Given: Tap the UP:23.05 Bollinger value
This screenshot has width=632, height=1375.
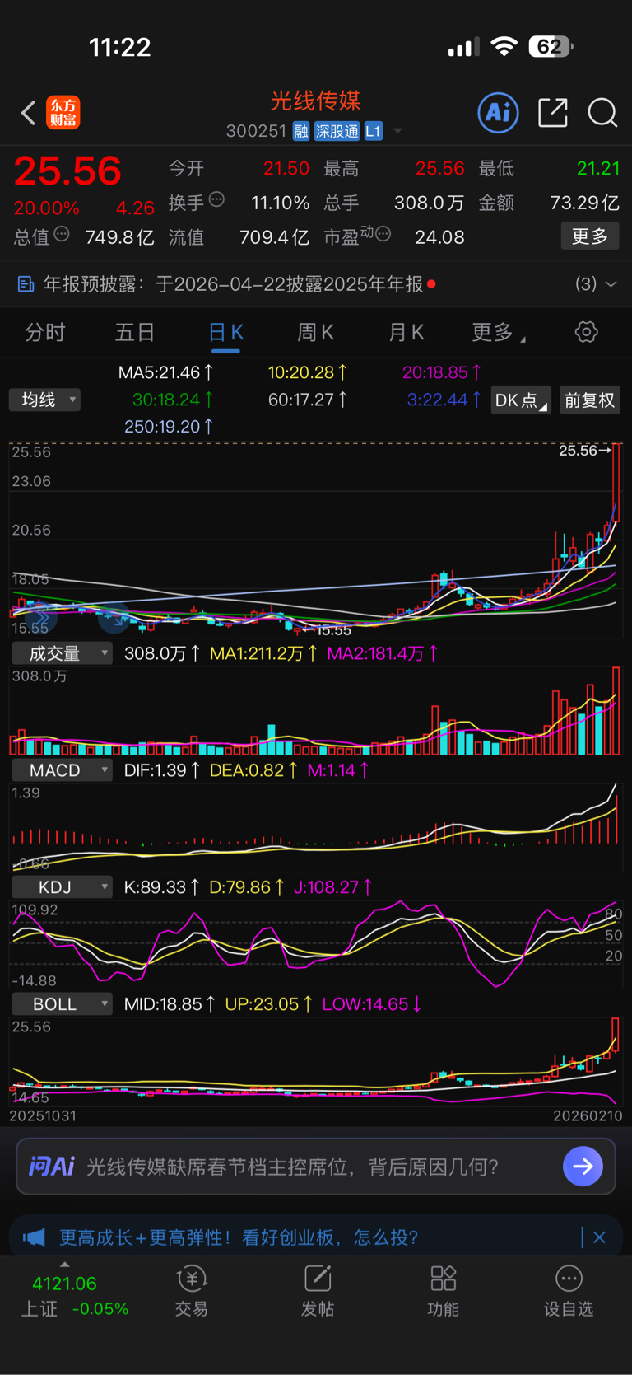Looking at the screenshot, I should (x=269, y=1004).
